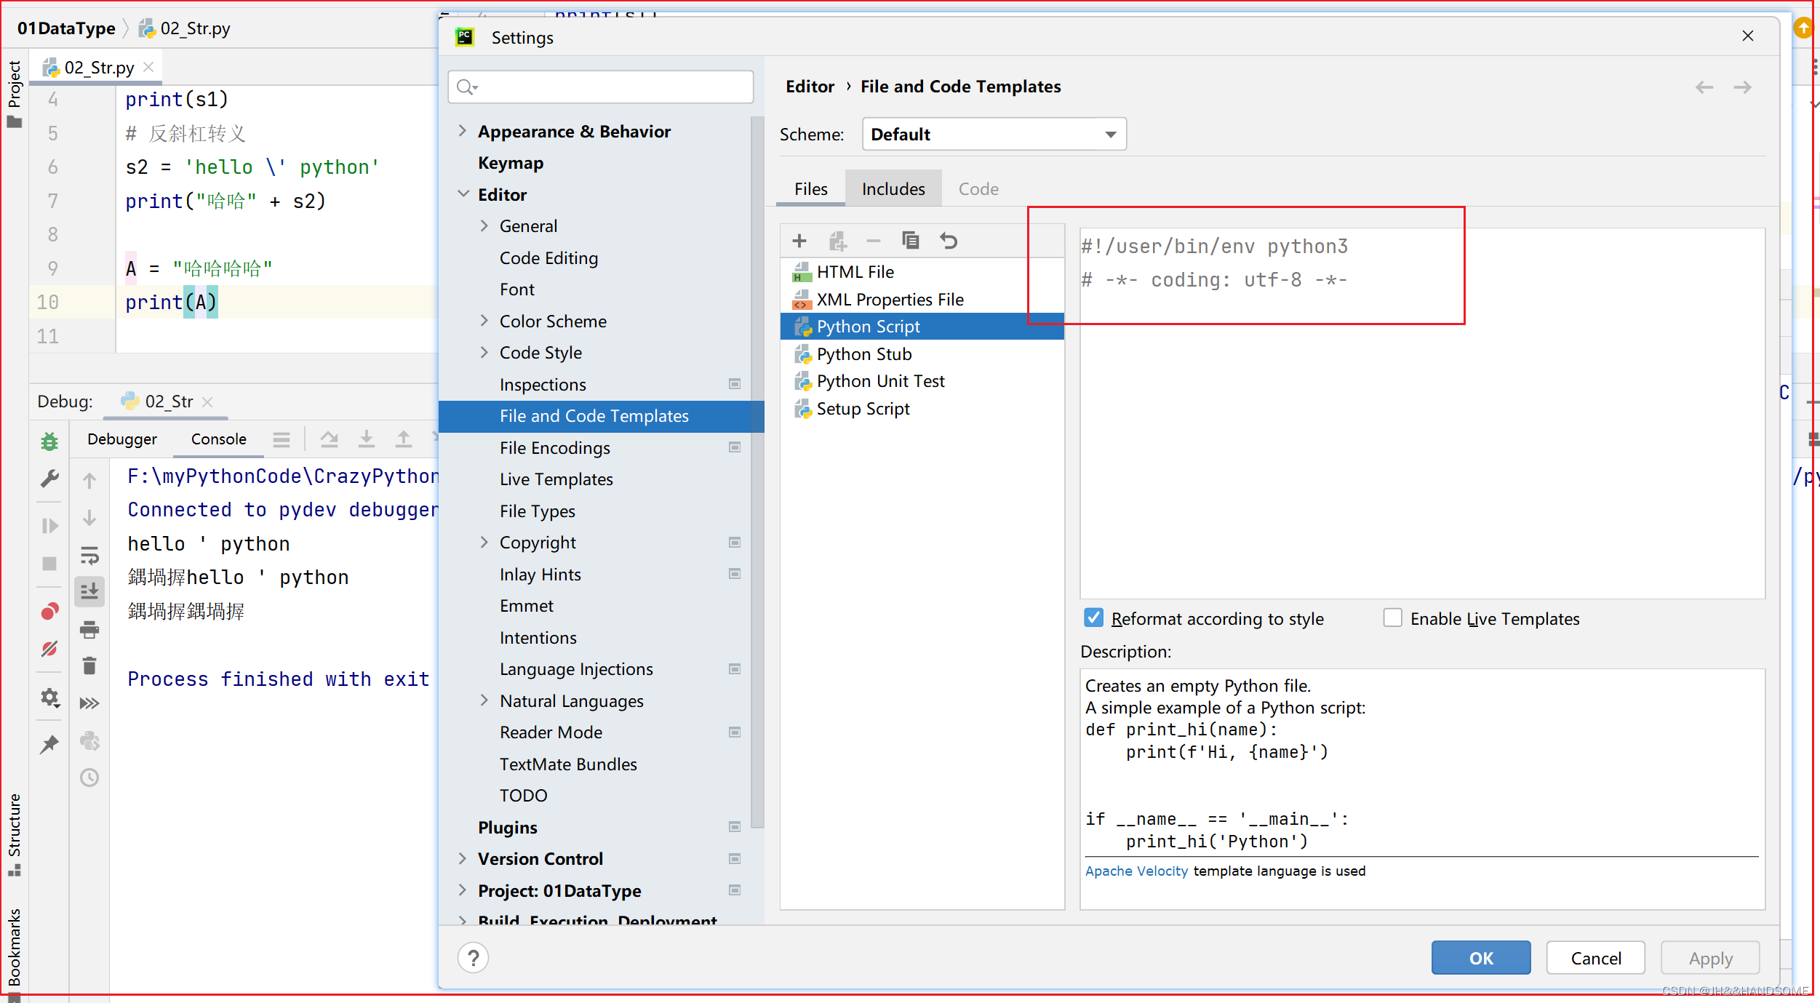Viewport: 1820px width, 1003px height.
Task: Click the Reset template icon
Action: (x=949, y=241)
